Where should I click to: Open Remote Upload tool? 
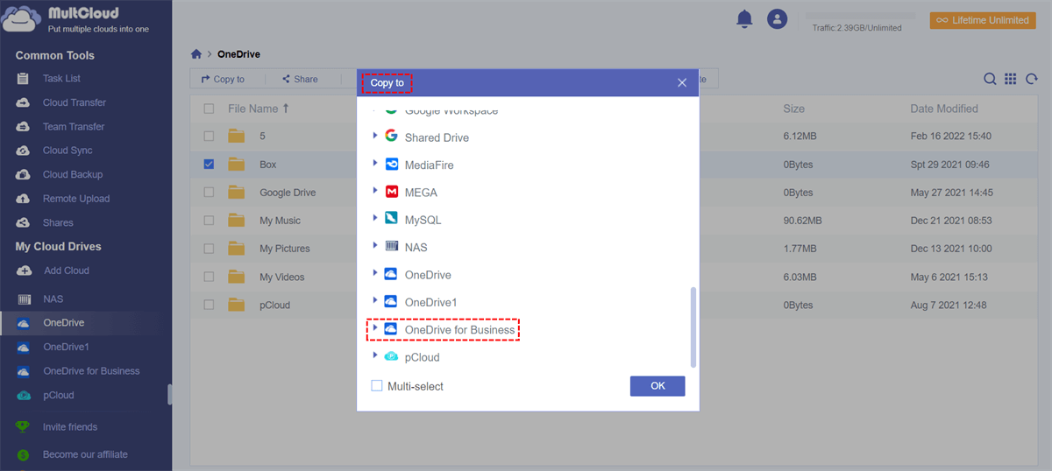click(75, 199)
